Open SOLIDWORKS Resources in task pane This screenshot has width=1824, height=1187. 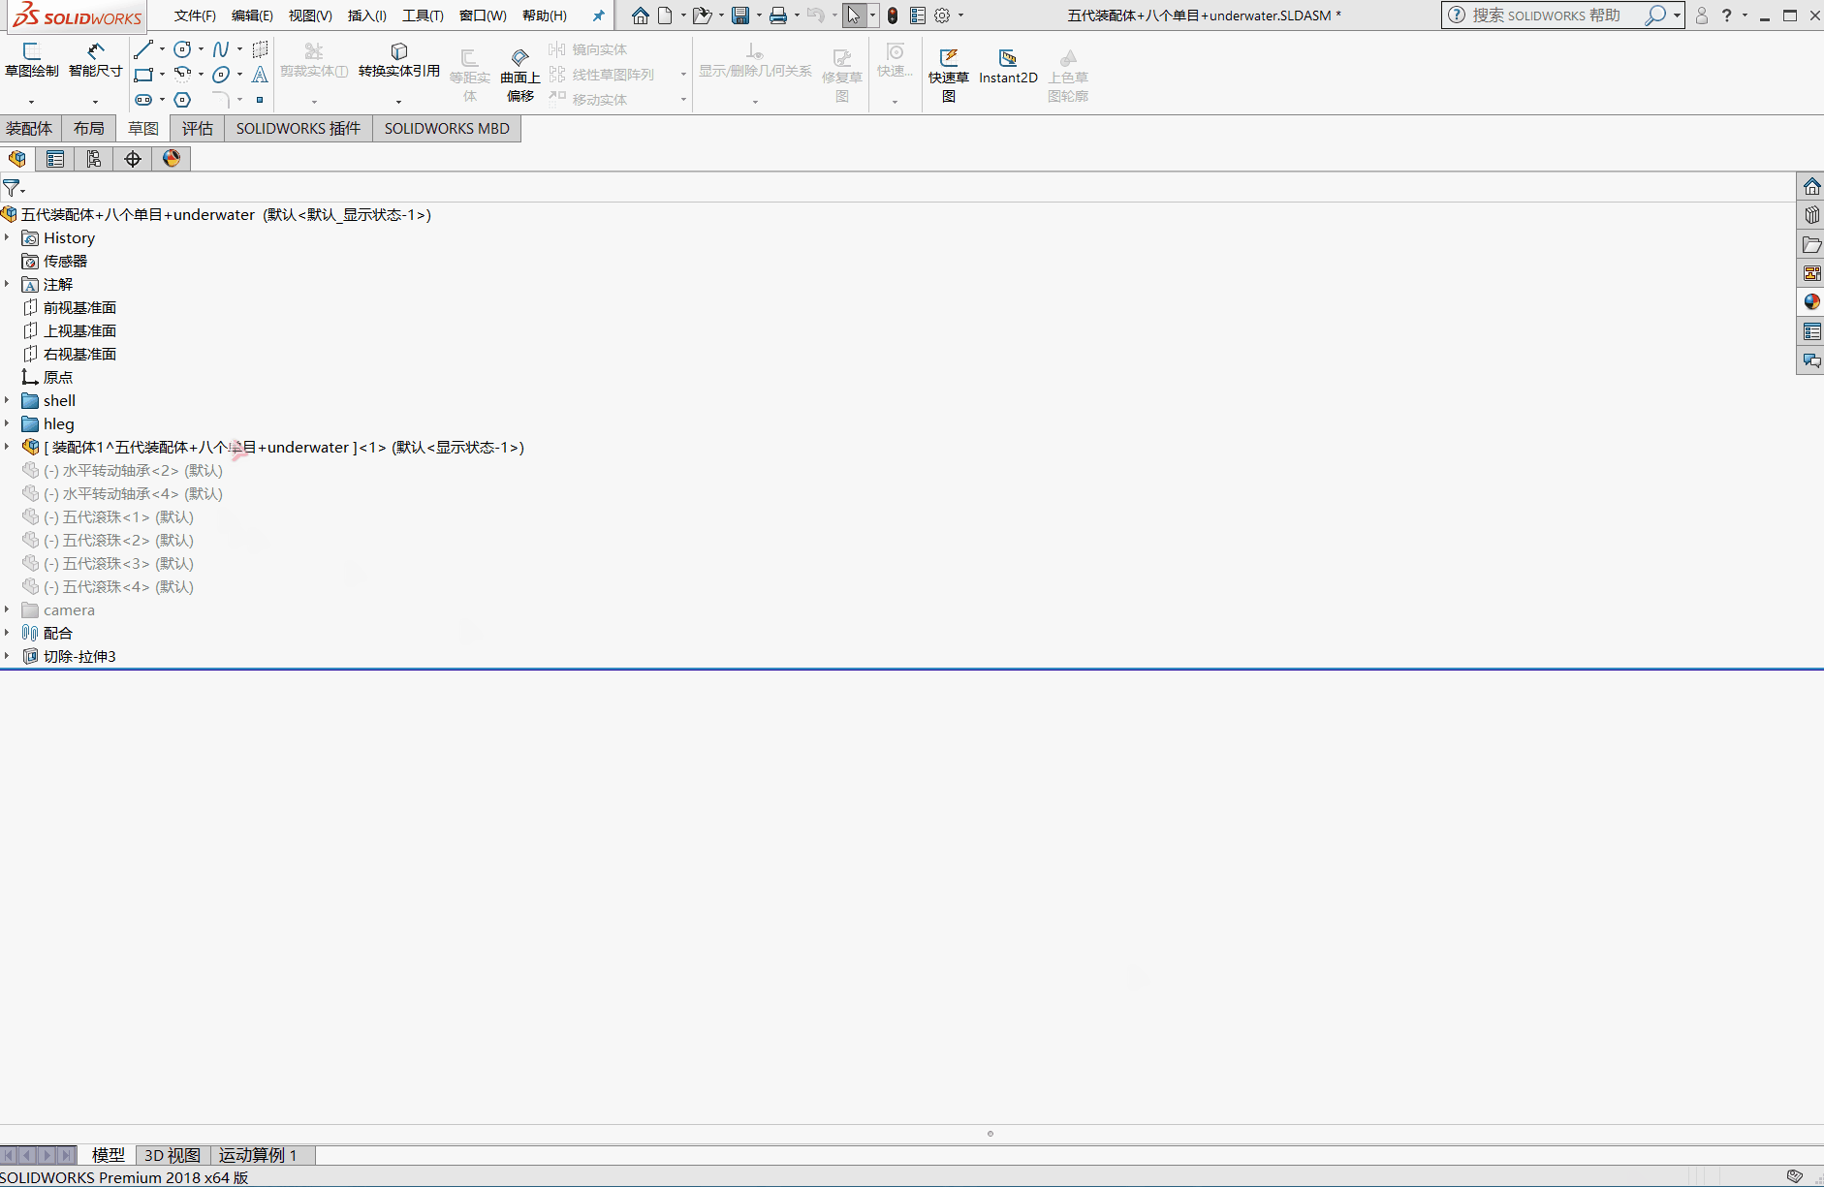(1811, 186)
